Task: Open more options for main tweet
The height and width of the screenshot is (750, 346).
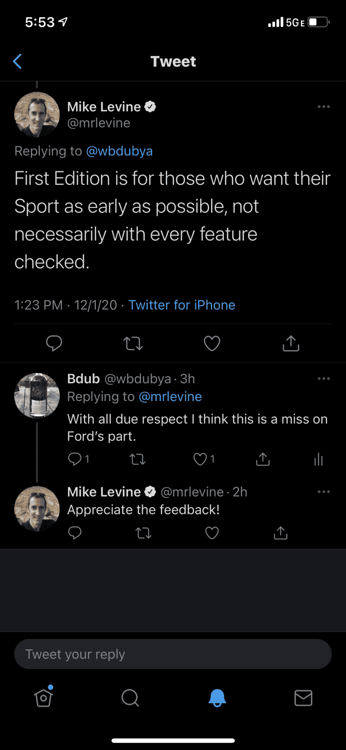Action: (x=324, y=107)
